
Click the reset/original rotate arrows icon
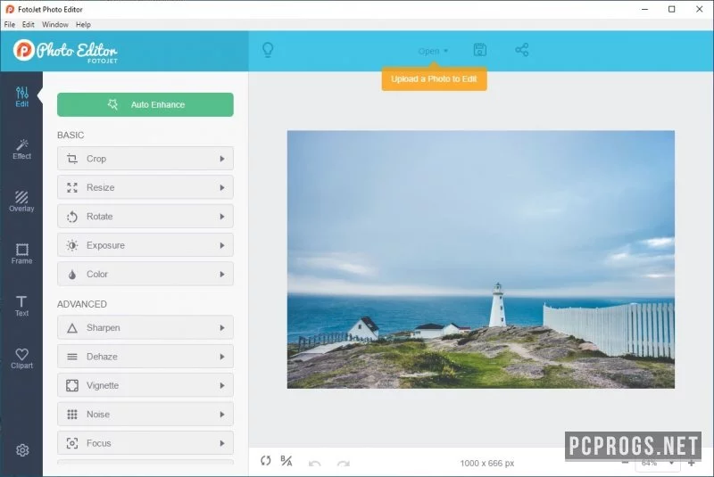(x=265, y=461)
